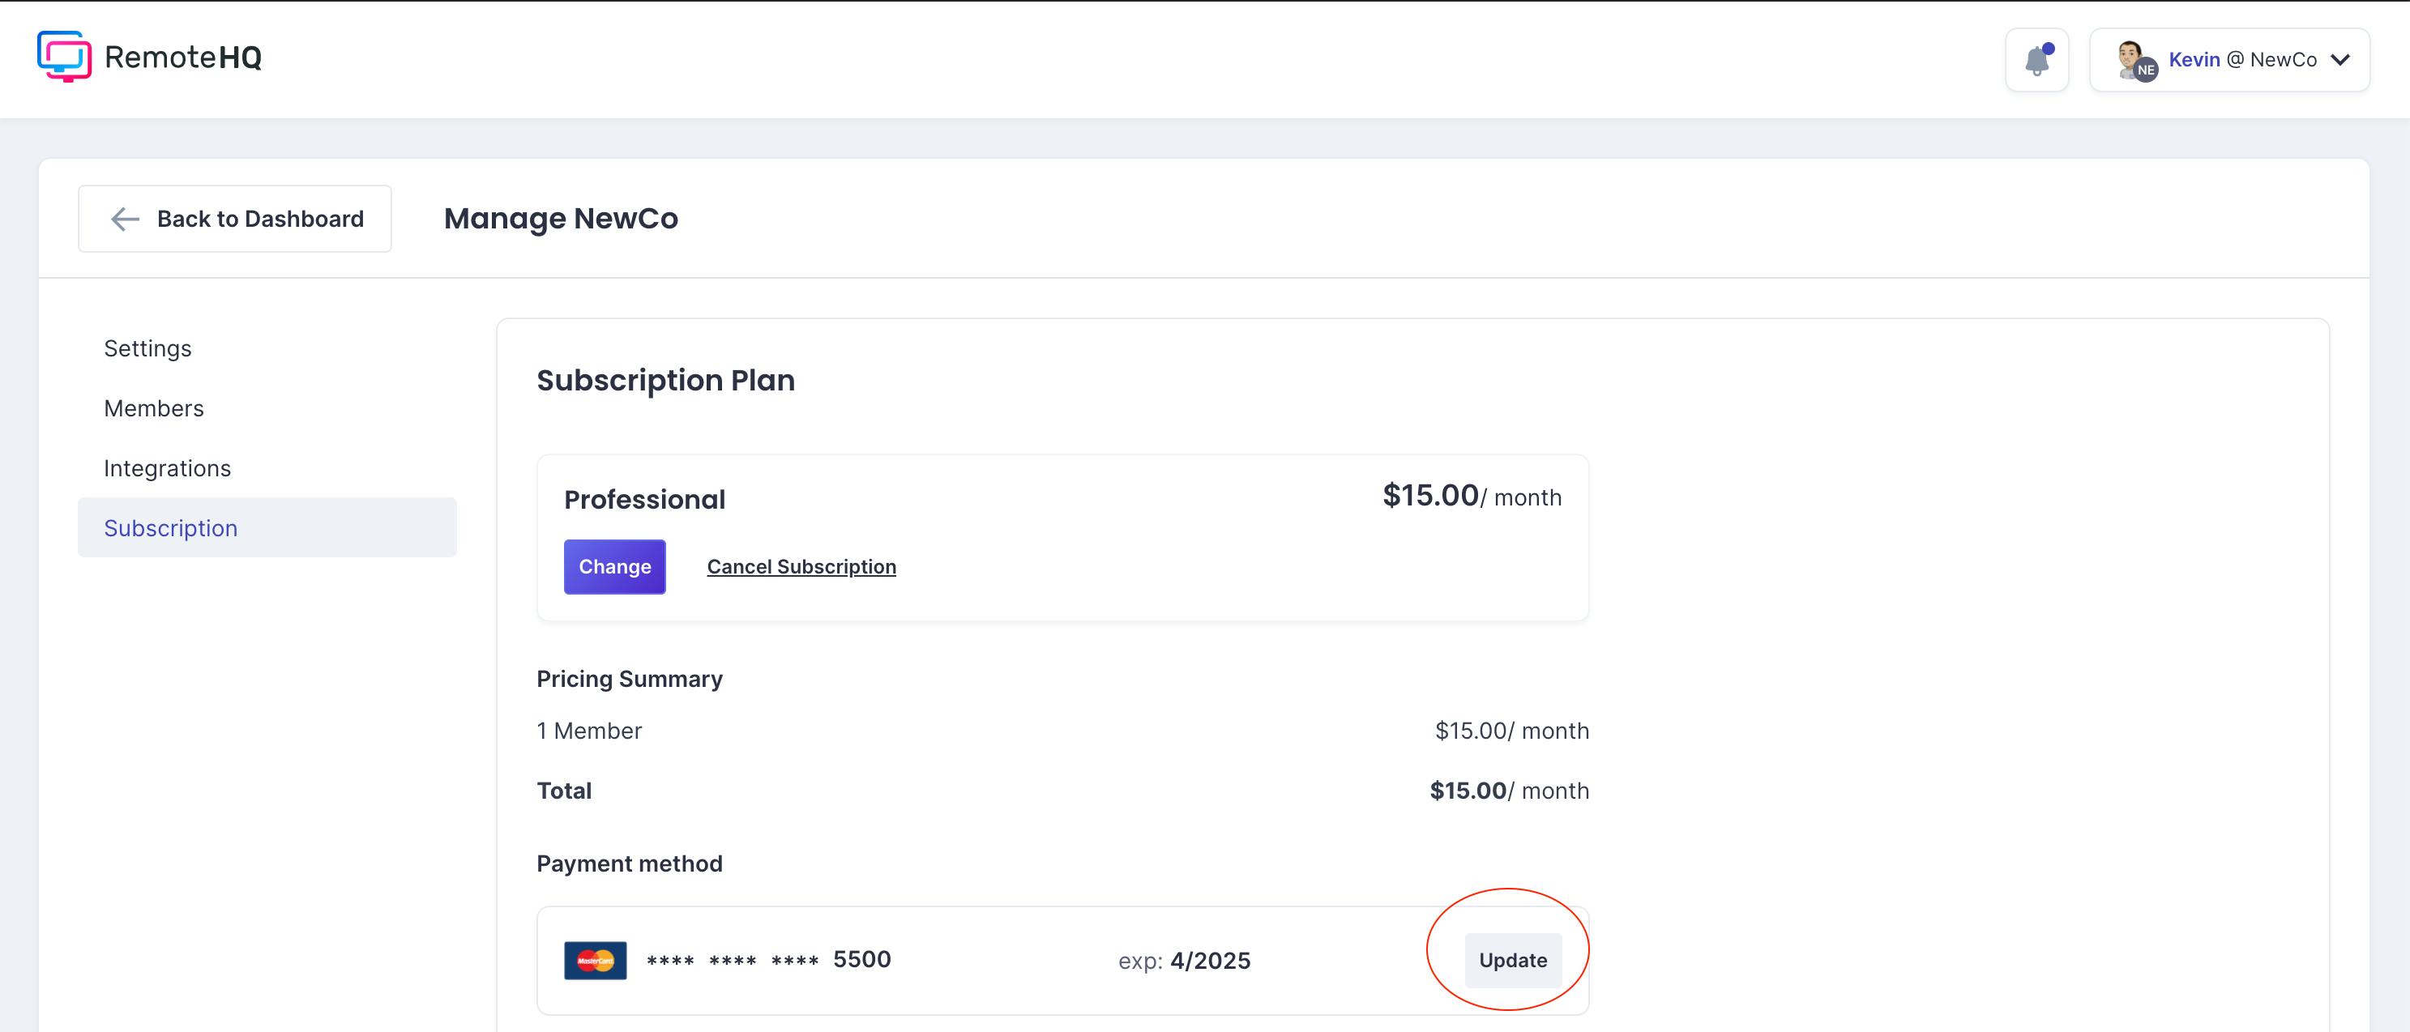Click the Subscription Plan heading

(666, 381)
